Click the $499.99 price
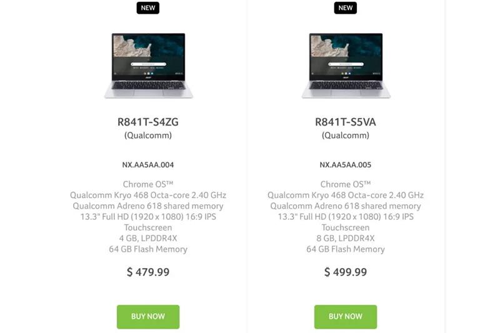The image size is (500, 333). pyautogui.click(x=346, y=272)
